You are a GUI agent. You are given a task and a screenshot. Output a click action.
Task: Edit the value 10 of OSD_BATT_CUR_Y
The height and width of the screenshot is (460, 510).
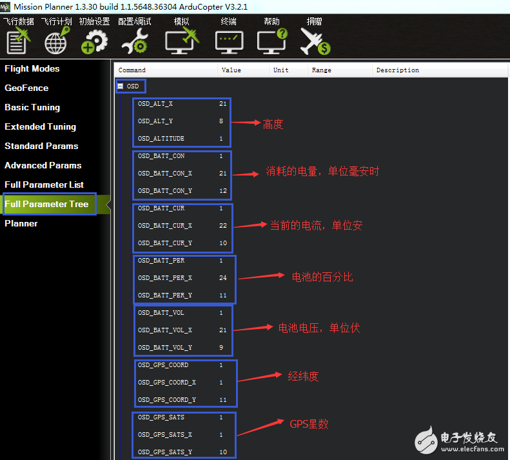(223, 243)
